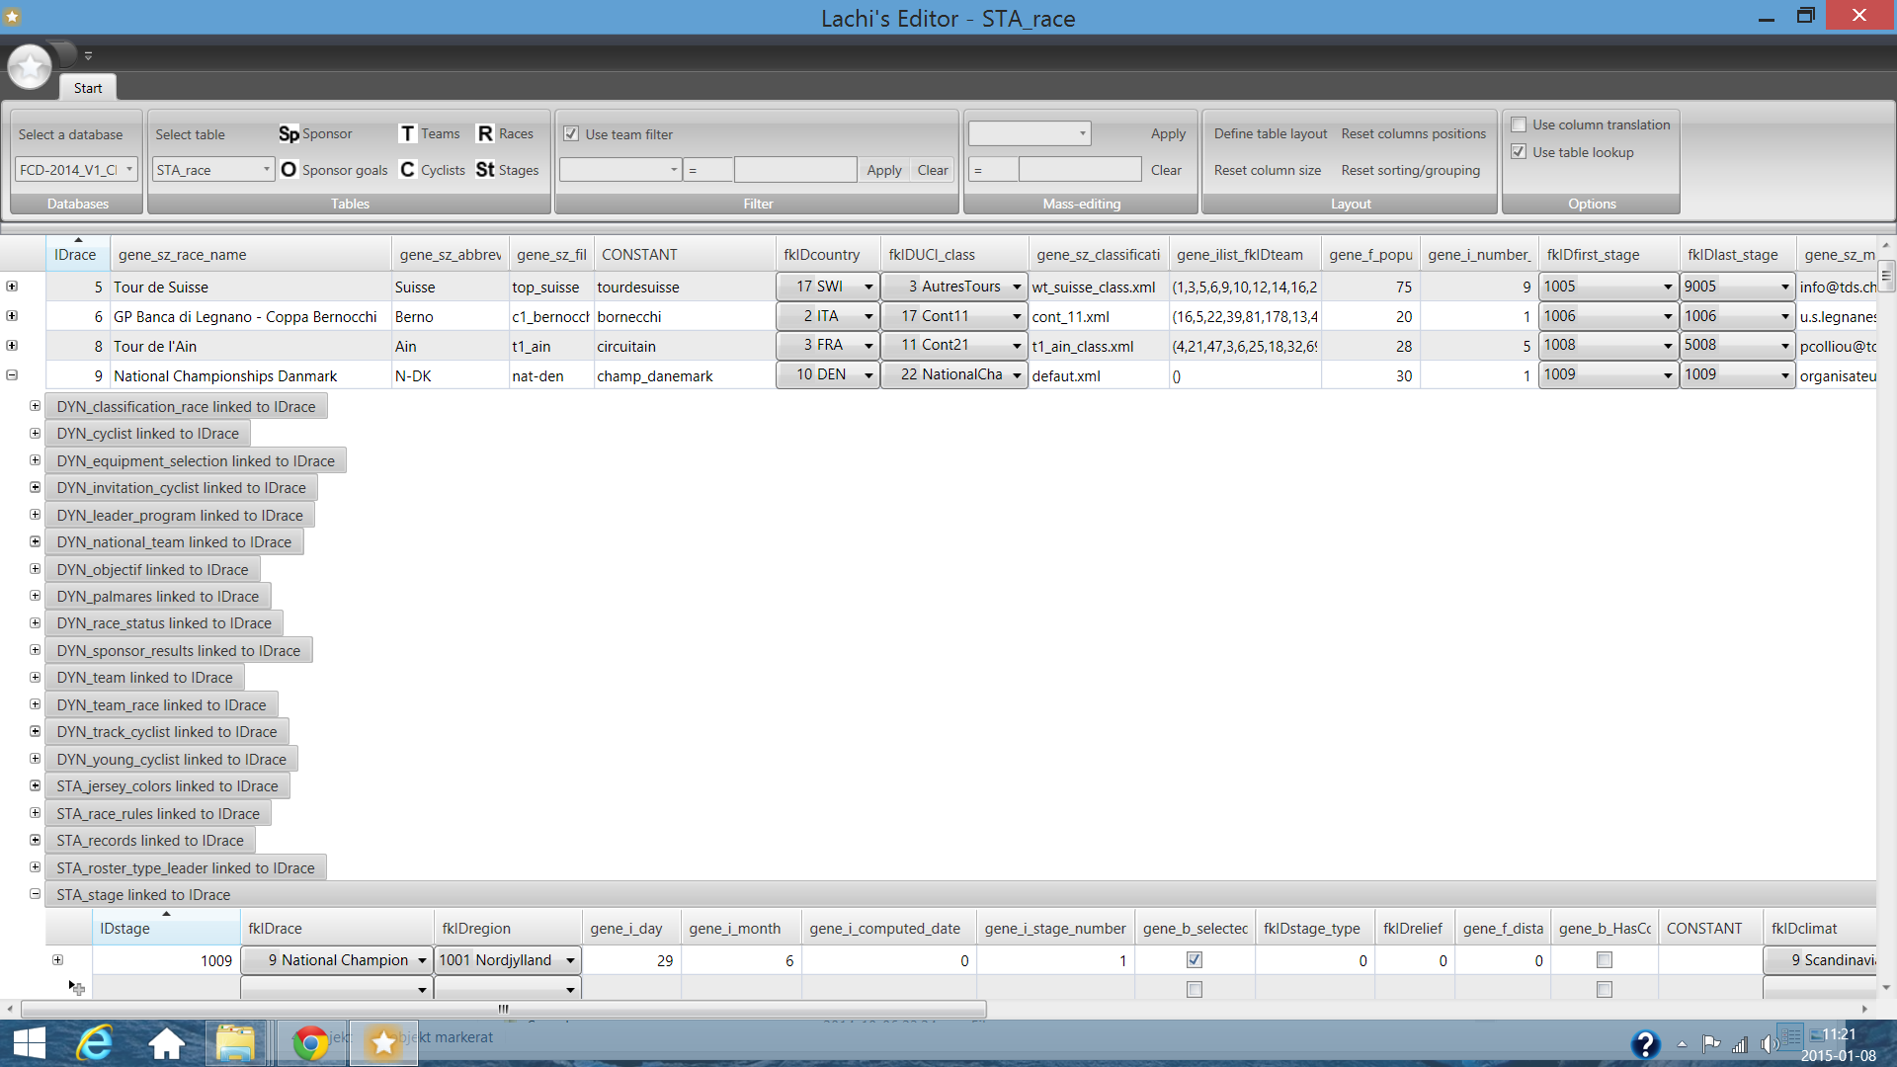Enable the Use column translation checkbox
Image resolution: width=1897 pixels, height=1067 pixels.
[x=1519, y=124]
